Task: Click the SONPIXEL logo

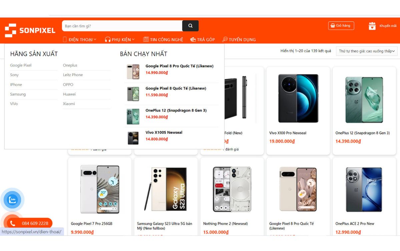Action: click(x=30, y=30)
